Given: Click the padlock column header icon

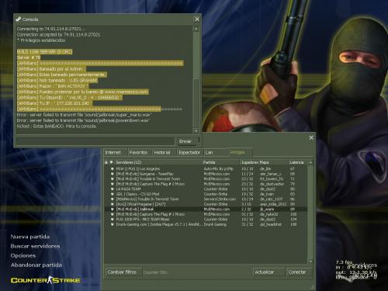Looking at the screenshot, I should 106,162.
